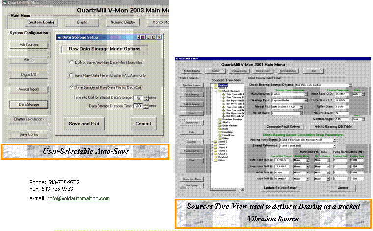Select the Gearbox Bearings folder icon
The height and width of the screenshot is (231, 373).
[x=220, y=119]
